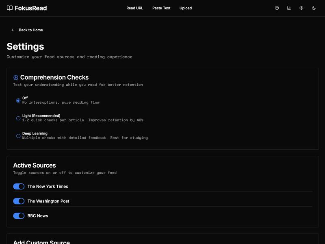This screenshot has width=325, height=244.
Task: Click the brain icon beside Comprehension Checks
Action: coord(16,77)
